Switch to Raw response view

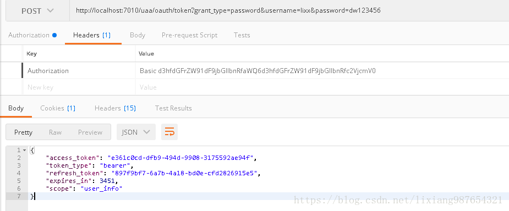pos(55,132)
